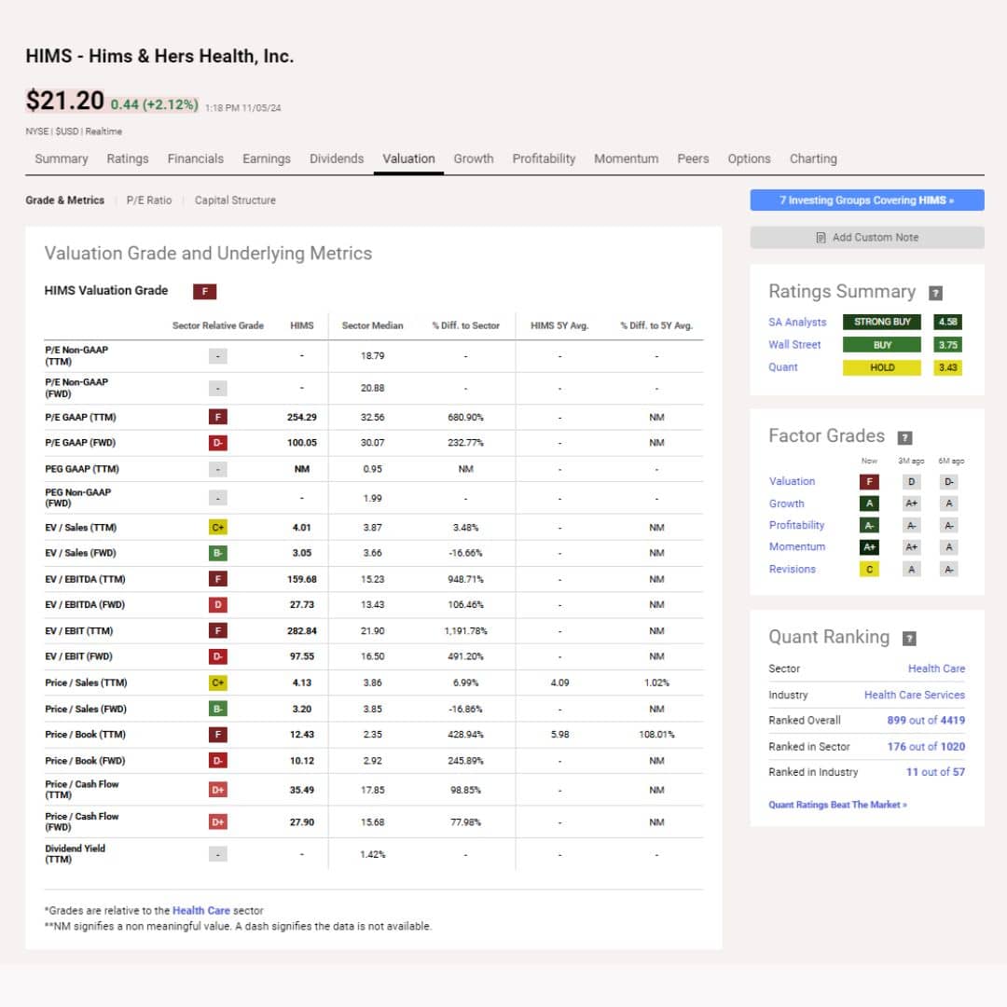Select the P/E Ratio sub-tab
Viewport: 1007px width, 1007px height.
tap(149, 200)
